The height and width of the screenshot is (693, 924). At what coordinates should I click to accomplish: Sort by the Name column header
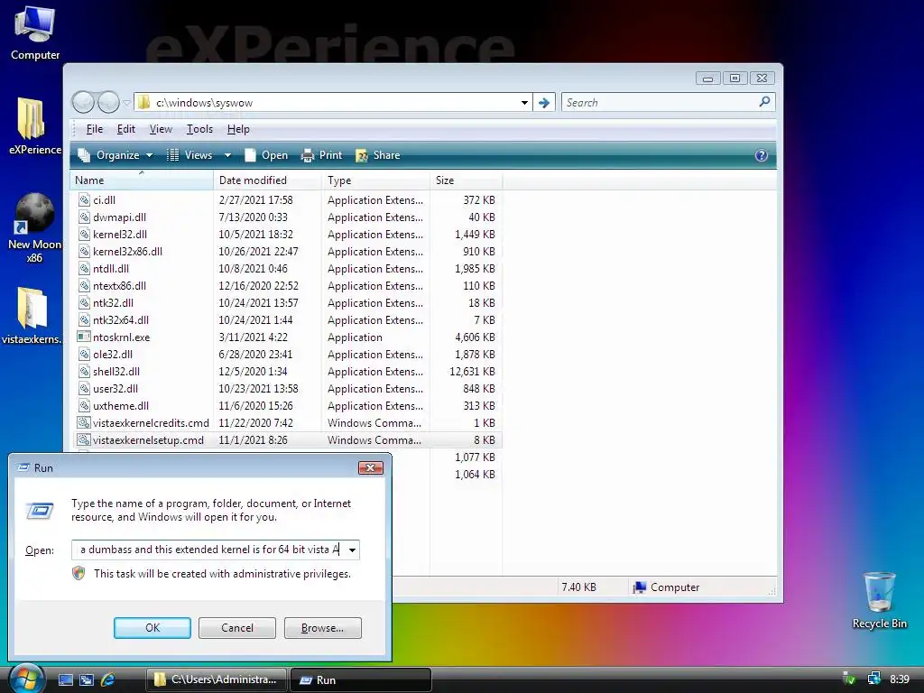click(142, 180)
